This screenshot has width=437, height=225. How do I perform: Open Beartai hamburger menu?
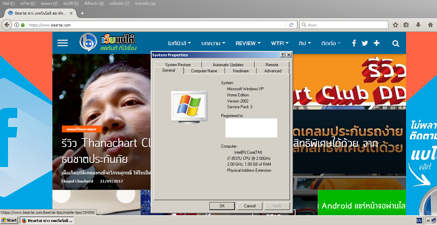[63, 43]
